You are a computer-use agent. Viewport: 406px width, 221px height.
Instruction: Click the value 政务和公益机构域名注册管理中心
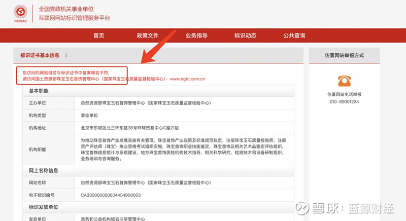point(113,219)
